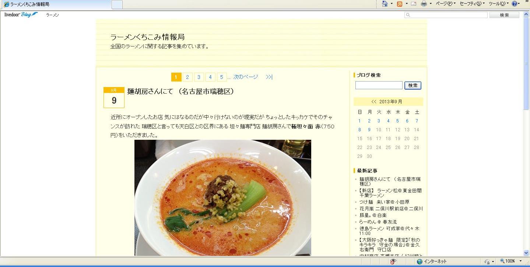Image resolution: width=530 pixels, height=267 pixels.
Task: Open recent post 麺胡房さんにて in the sidebar
Action: (x=390, y=181)
